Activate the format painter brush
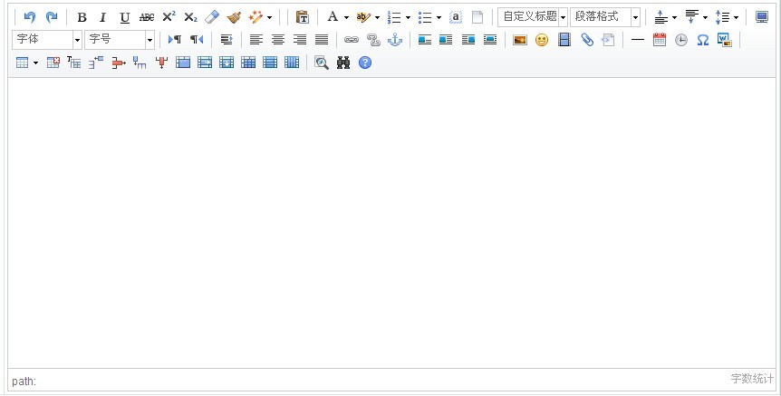Screen dimensions: 781x396 click(x=234, y=17)
